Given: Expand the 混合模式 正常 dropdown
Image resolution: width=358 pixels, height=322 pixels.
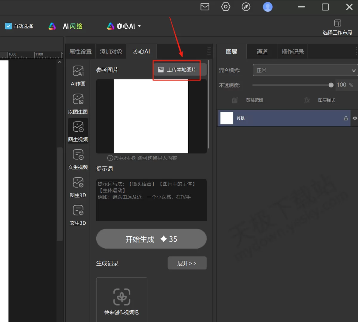Looking at the screenshot, I should (305, 70).
